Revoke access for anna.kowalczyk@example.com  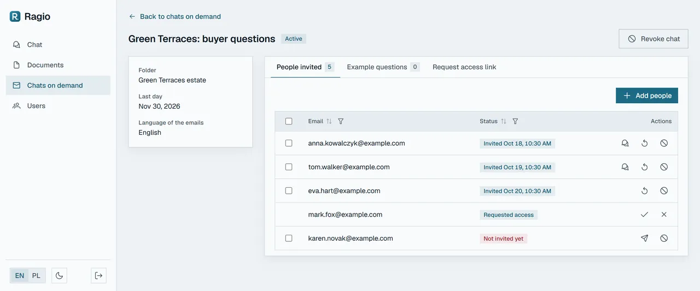click(x=664, y=144)
